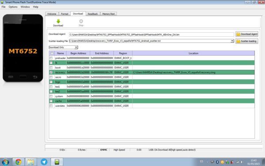Uncheck the recovery partition checkbox
The image size is (265, 166).
(x=51, y=72)
